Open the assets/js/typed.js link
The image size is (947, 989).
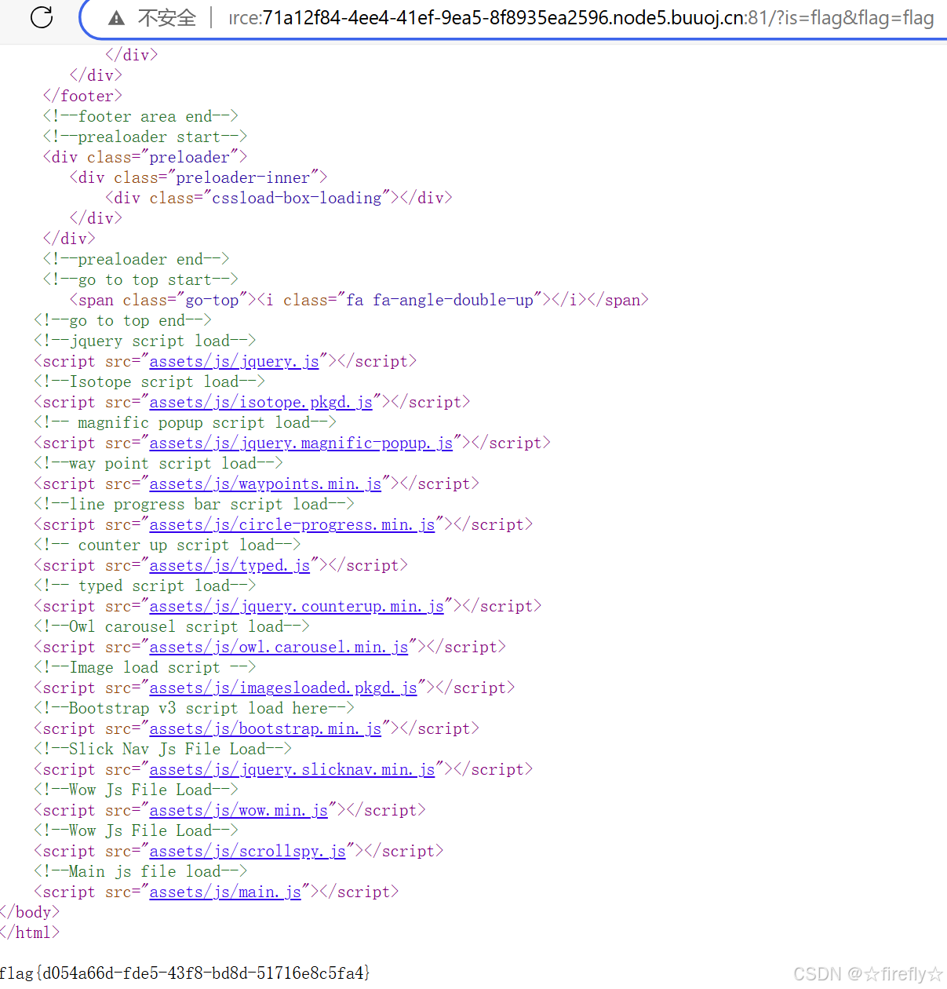[229, 565]
